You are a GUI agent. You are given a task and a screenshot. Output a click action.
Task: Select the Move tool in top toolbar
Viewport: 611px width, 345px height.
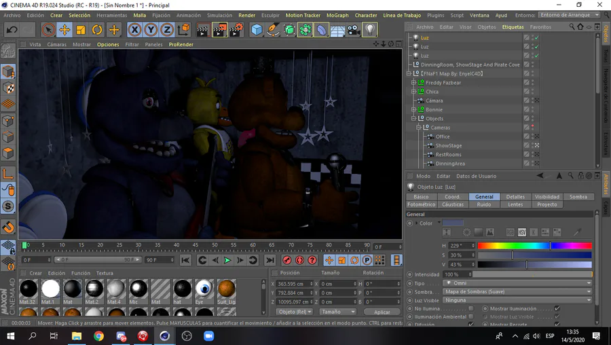point(64,30)
